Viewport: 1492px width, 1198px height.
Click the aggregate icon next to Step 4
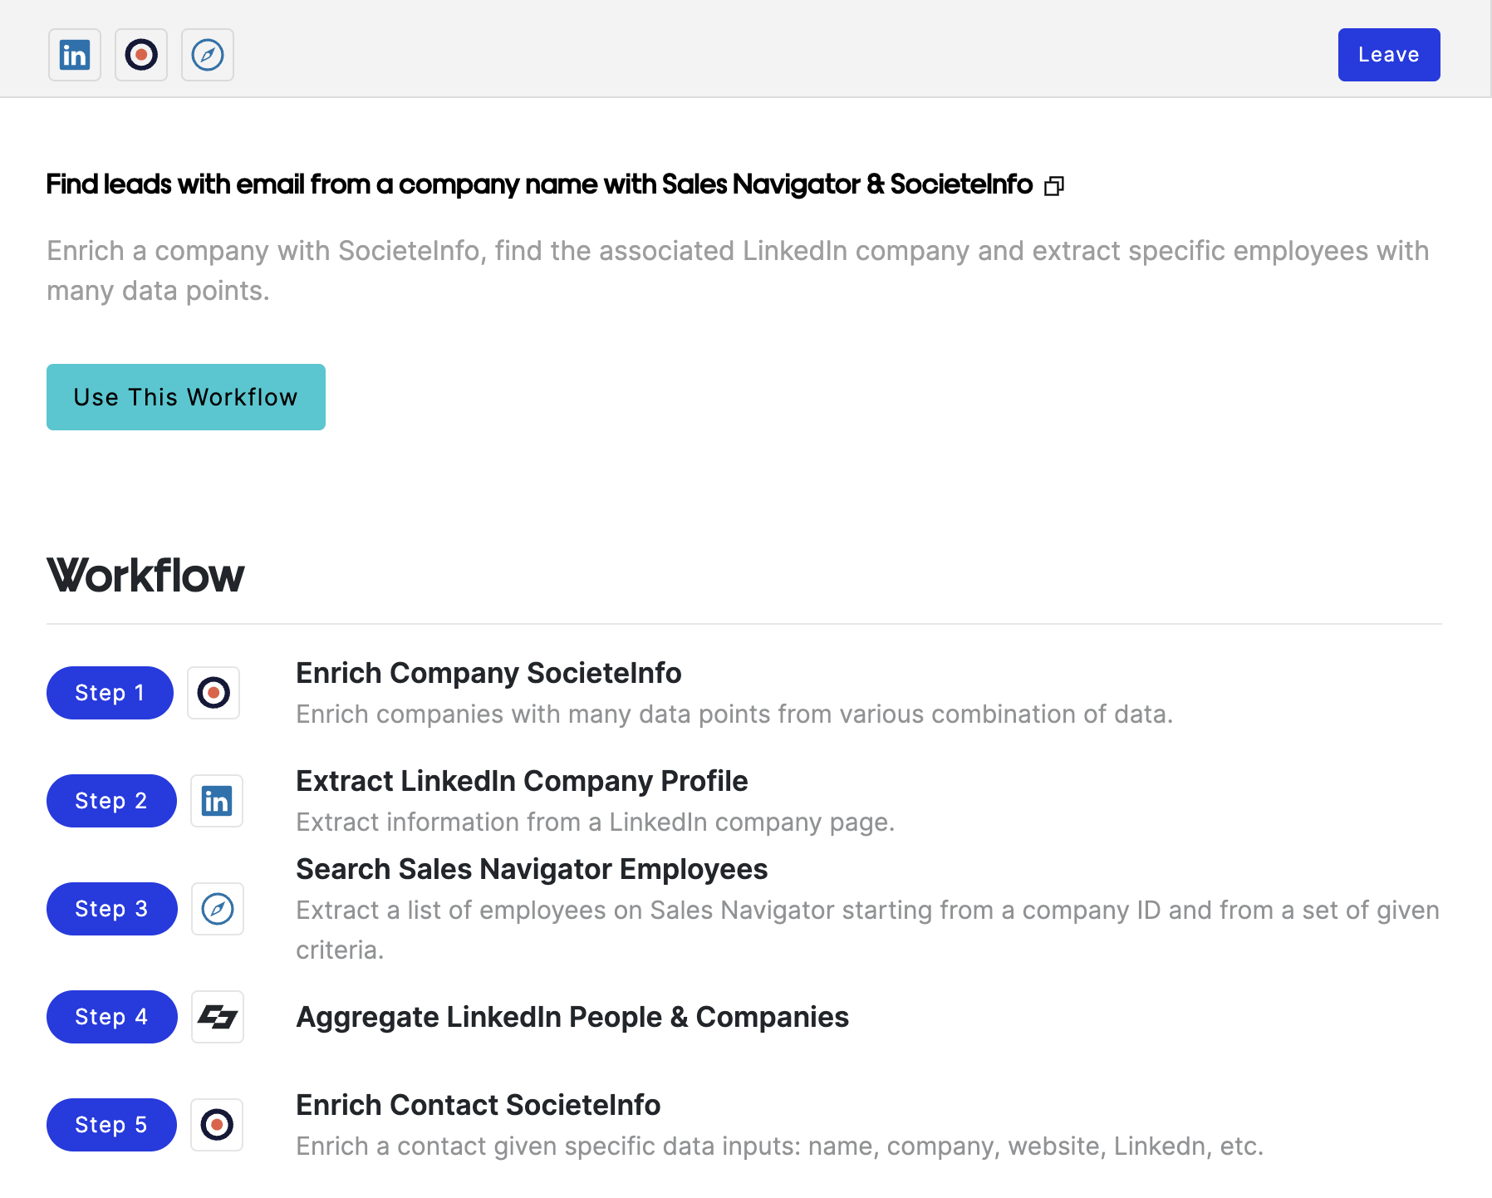pos(218,1017)
